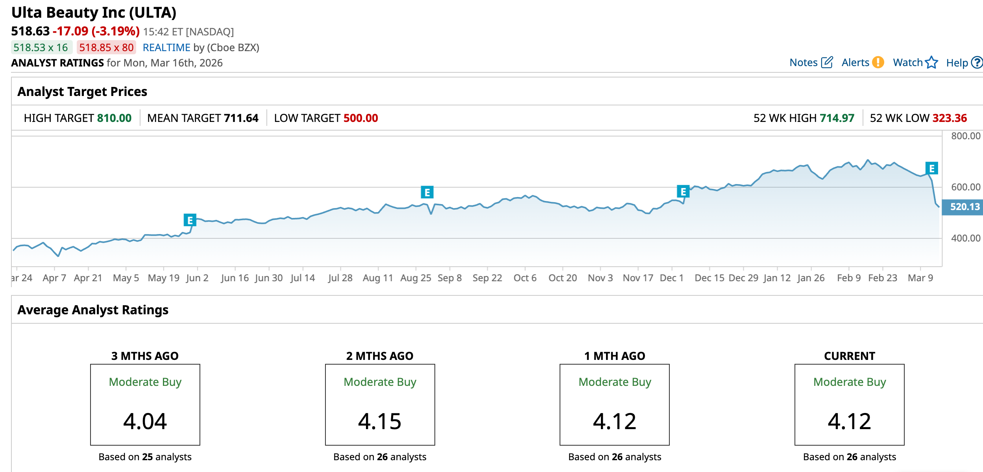
Task: Click the Alerts link text
Action: click(855, 63)
